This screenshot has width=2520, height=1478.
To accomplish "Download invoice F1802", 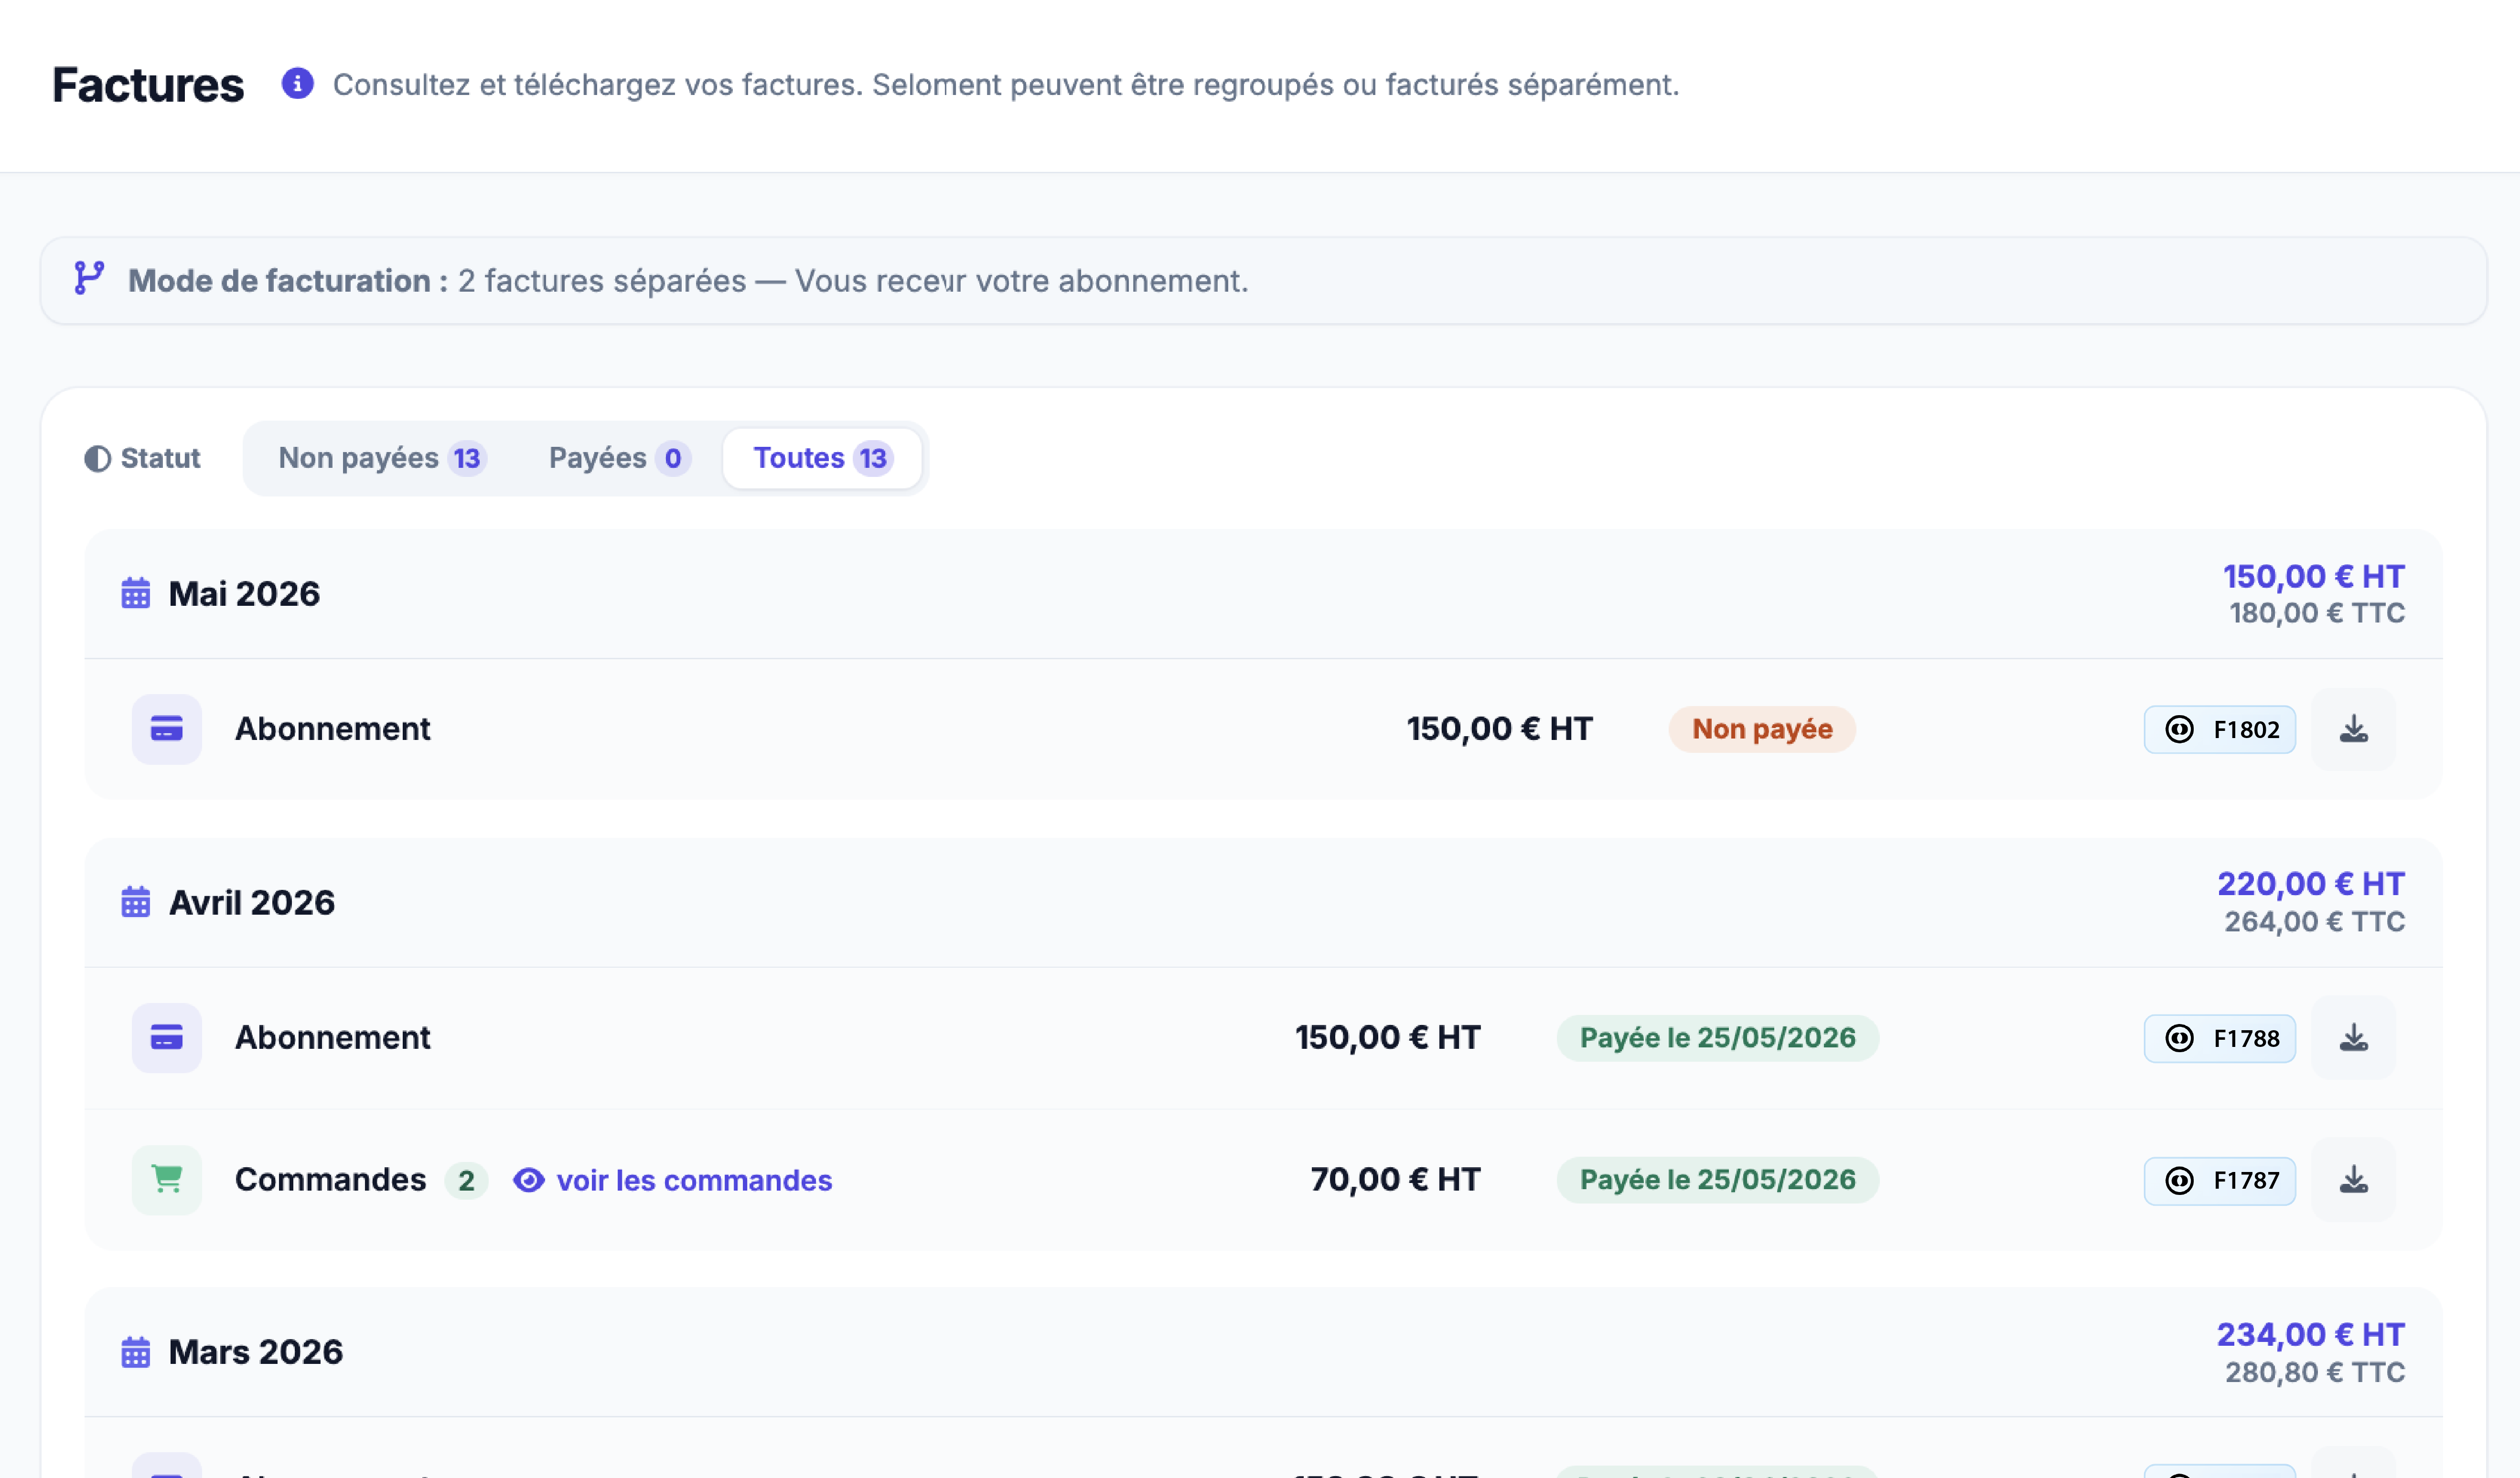I will 2354,729.
